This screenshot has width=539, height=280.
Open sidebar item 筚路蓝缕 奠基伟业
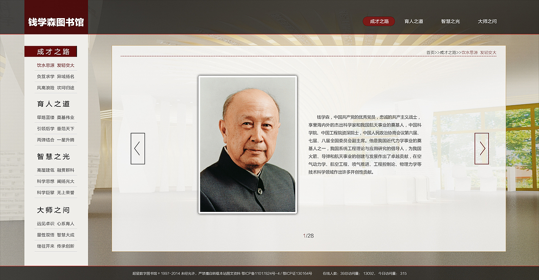coord(56,117)
